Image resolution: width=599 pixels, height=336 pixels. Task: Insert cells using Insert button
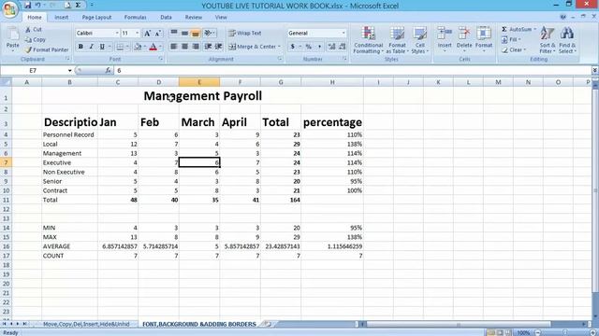click(445, 38)
